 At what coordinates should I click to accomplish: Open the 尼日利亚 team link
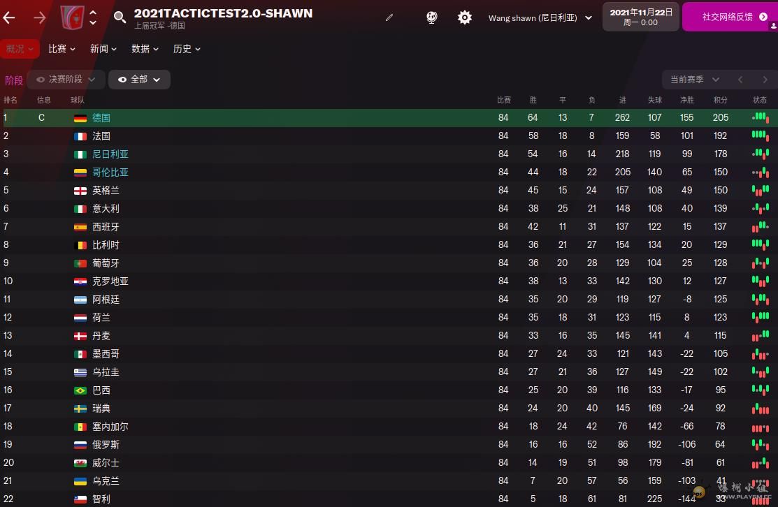click(110, 154)
